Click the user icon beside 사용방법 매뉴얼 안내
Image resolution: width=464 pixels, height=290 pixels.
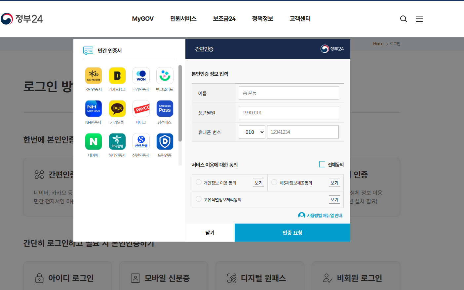301,215
